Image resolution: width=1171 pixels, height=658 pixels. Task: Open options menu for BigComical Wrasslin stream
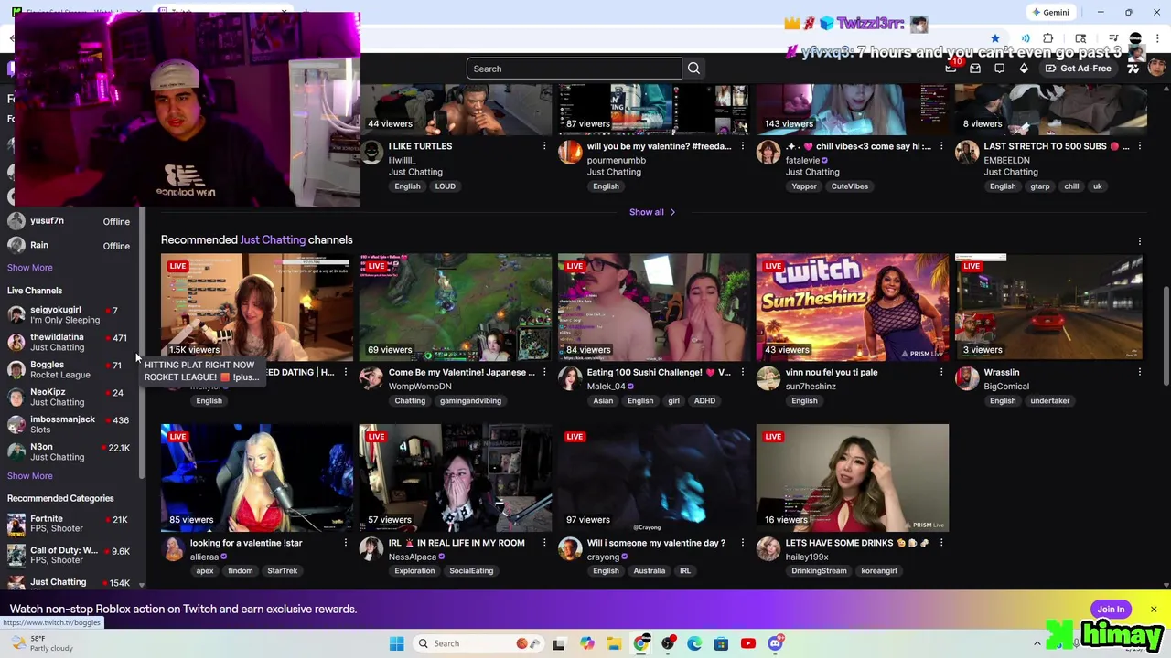click(1140, 372)
